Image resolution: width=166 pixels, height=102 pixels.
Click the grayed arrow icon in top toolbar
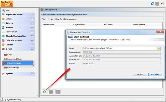tap(157, 4)
